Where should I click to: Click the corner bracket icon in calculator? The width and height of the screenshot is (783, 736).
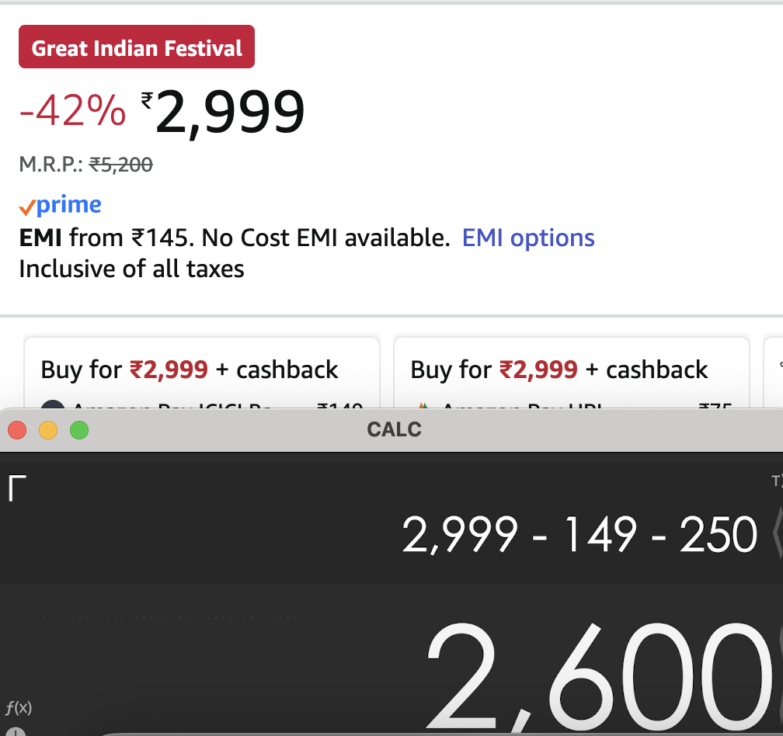pos(16,489)
